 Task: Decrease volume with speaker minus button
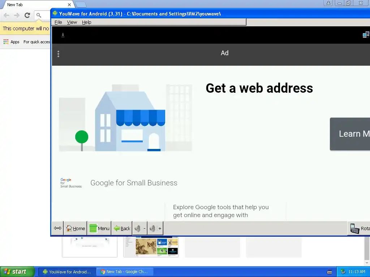(140, 228)
